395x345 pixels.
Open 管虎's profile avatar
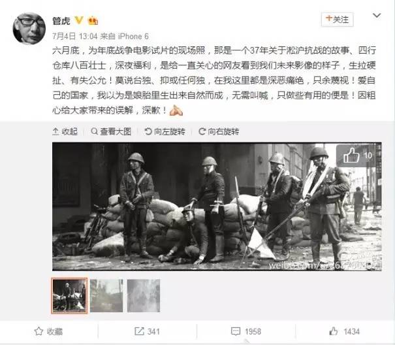[29, 29]
